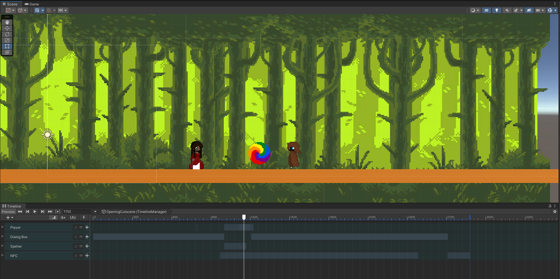Image resolution: width=560 pixels, height=279 pixels.
Task: Click the increment snapping ruler icon
Action: click(x=60, y=10)
